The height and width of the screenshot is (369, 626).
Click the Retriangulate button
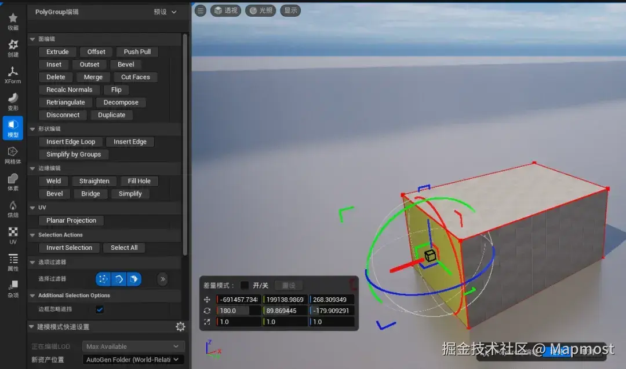[65, 102]
